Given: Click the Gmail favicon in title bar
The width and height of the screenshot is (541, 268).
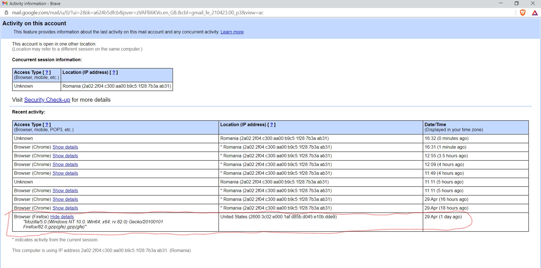Looking at the screenshot, I should [5, 3].
